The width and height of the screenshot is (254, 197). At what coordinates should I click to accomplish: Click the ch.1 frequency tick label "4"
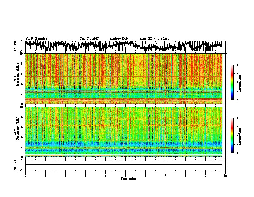22,84
